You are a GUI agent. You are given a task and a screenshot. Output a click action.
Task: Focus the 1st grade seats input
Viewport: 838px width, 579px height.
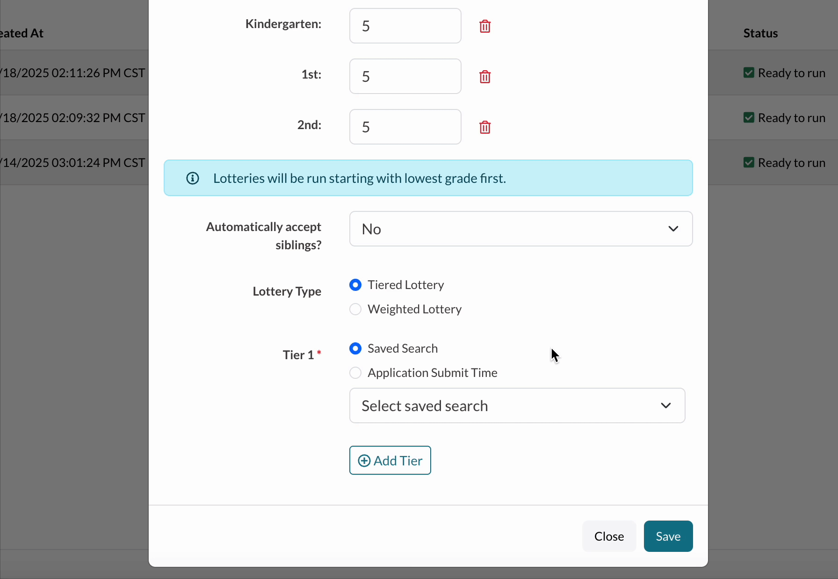pyautogui.click(x=405, y=76)
